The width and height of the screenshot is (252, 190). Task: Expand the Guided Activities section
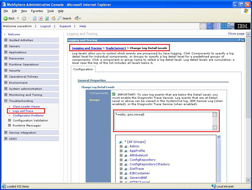(6, 40)
